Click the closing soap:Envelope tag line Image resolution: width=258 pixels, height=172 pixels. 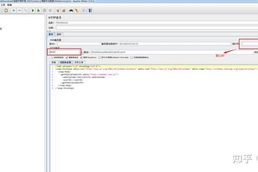pyautogui.click(x=65, y=88)
